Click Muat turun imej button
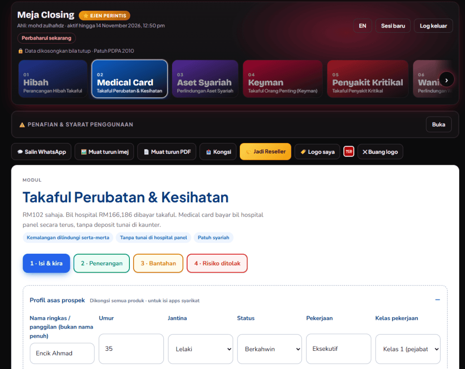The image size is (465, 369). pyautogui.click(x=104, y=152)
